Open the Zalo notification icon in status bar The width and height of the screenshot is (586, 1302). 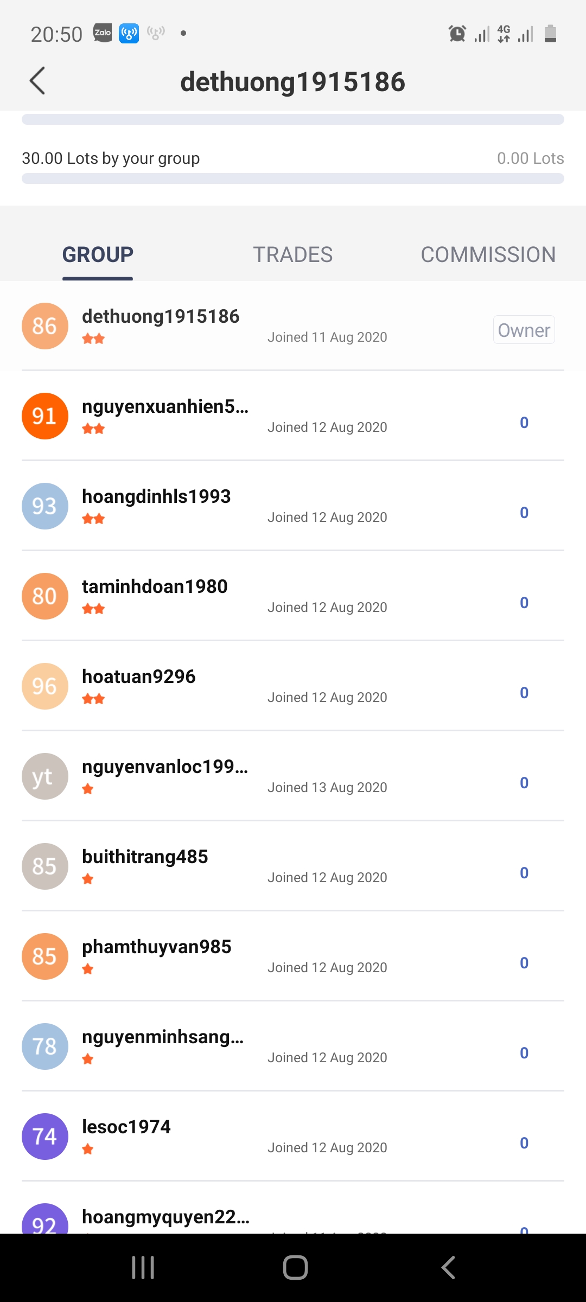(x=103, y=33)
